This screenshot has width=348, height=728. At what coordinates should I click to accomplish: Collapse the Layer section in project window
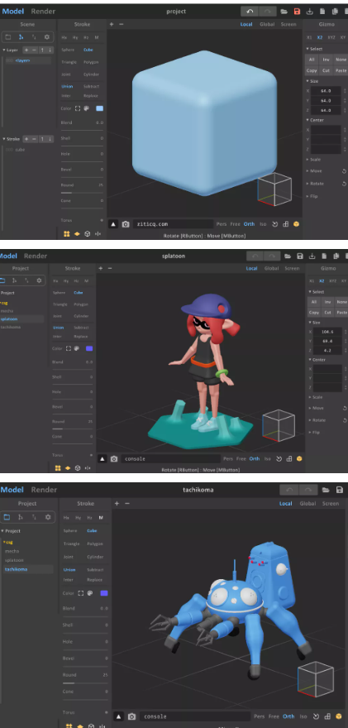coord(4,50)
